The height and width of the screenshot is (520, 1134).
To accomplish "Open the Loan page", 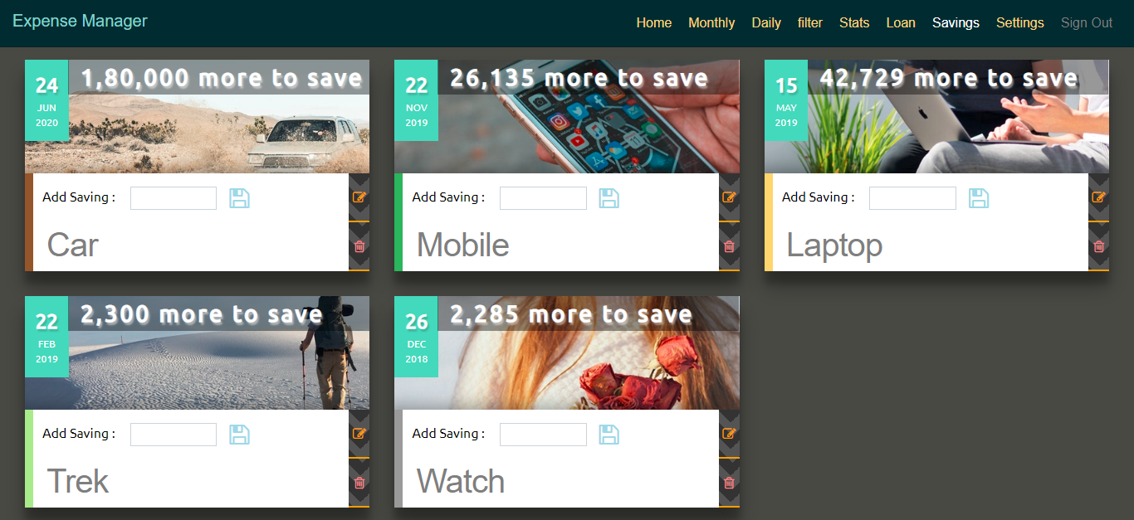I will (901, 23).
